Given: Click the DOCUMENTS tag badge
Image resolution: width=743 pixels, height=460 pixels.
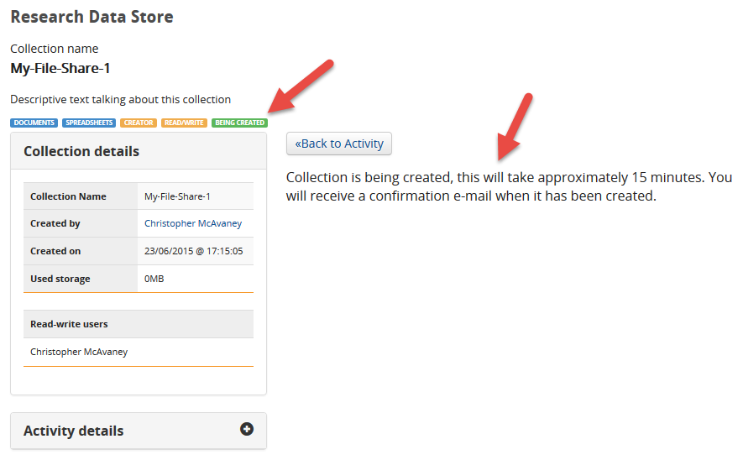Looking at the screenshot, I should coord(34,123).
